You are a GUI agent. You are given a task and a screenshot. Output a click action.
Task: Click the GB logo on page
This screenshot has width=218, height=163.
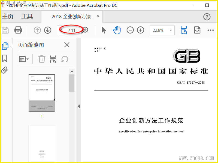pyautogui.click(x=187, y=56)
